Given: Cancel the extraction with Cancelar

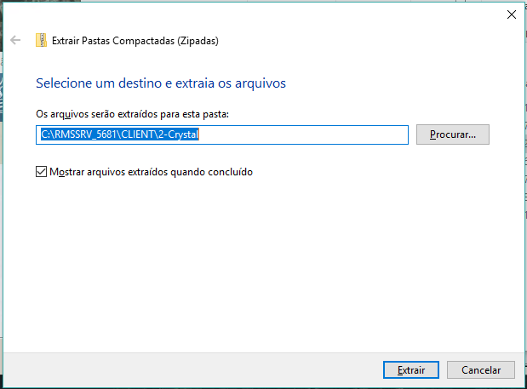Looking at the screenshot, I should tap(481, 370).
